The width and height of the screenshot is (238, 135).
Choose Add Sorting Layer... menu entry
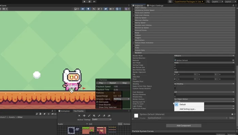tap(189, 109)
